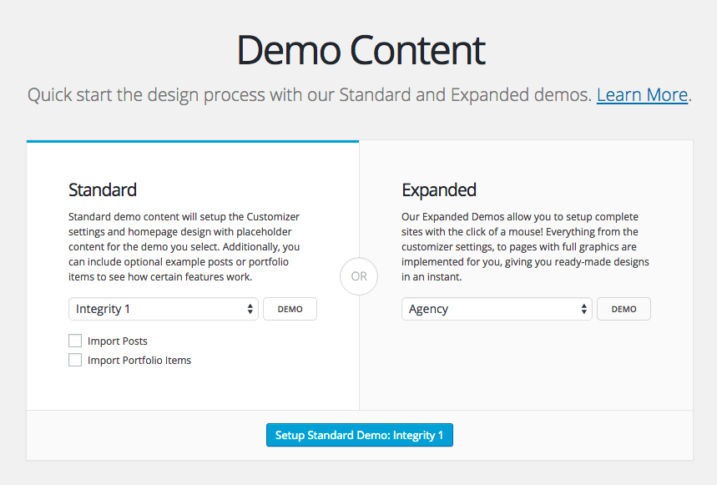Click the Expanded demo description paragraph

pyautogui.click(x=524, y=247)
